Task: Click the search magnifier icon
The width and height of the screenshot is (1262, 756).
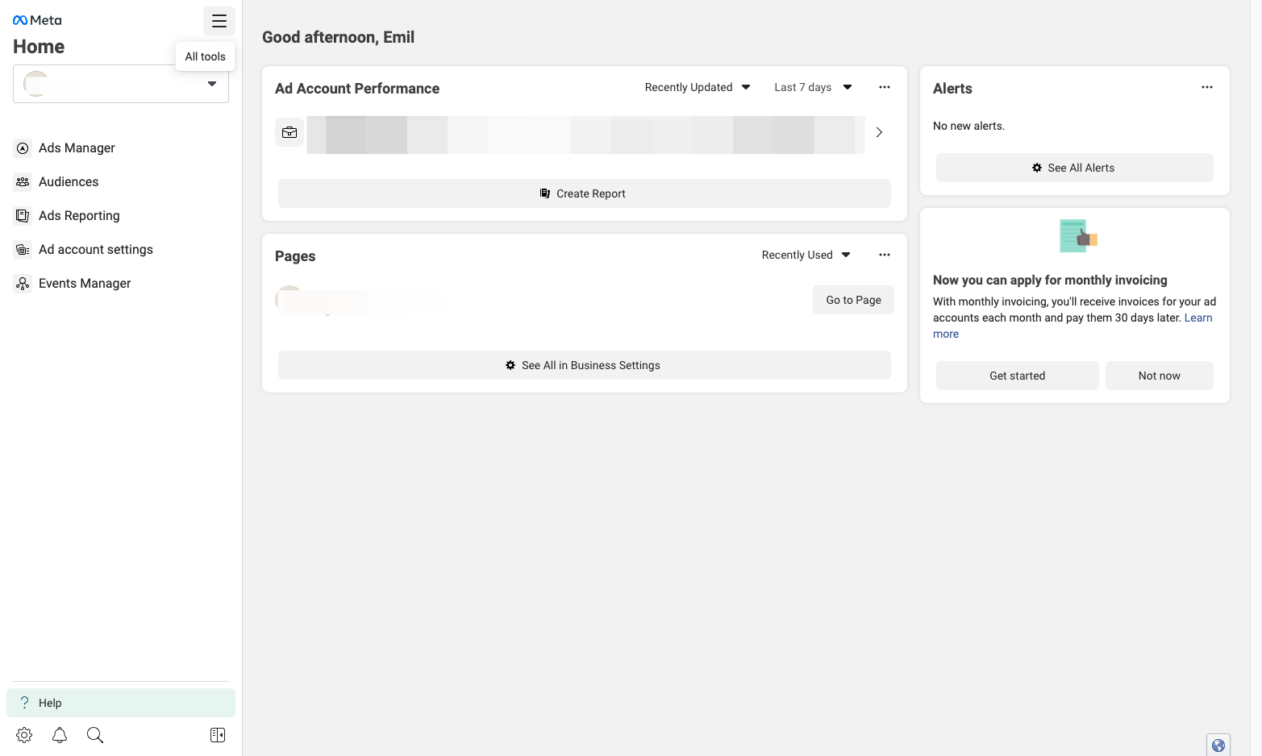Action: [95, 735]
